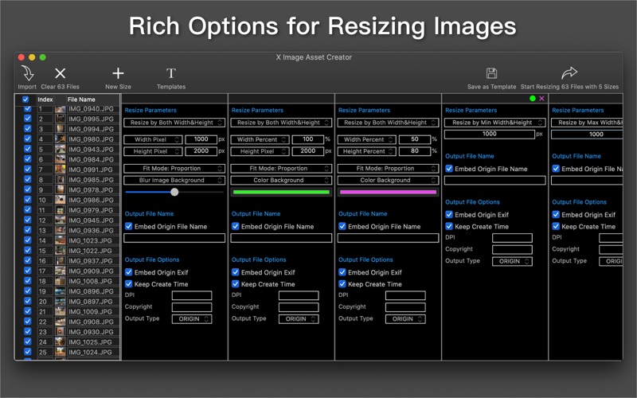The image size is (637, 398).
Task: Click width percent field showing 50
Action: pyautogui.click(x=415, y=139)
